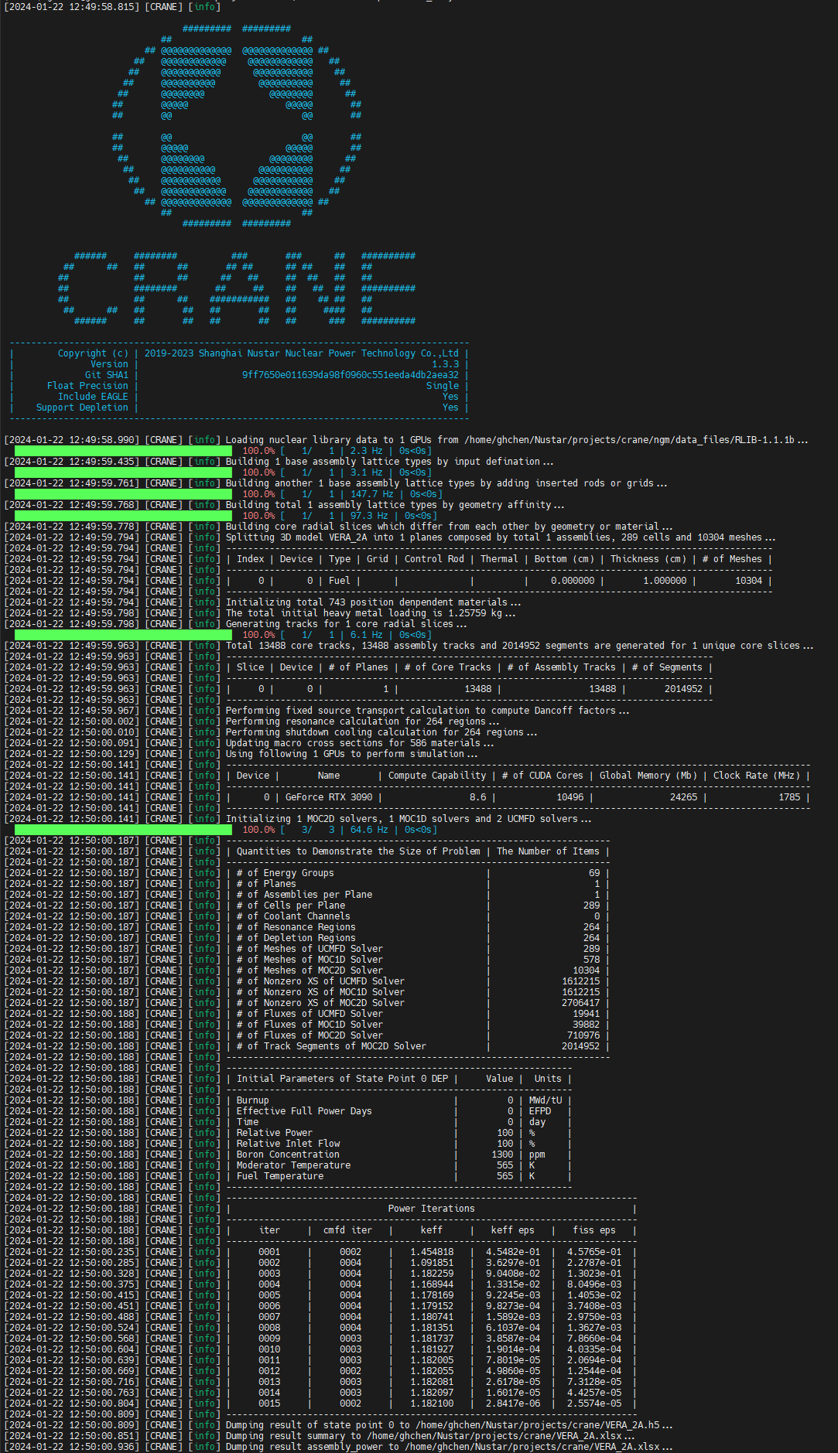The width and height of the screenshot is (838, 1453).
Task: Click the RLIB-1.1.1b library path
Action: click(629, 440)
